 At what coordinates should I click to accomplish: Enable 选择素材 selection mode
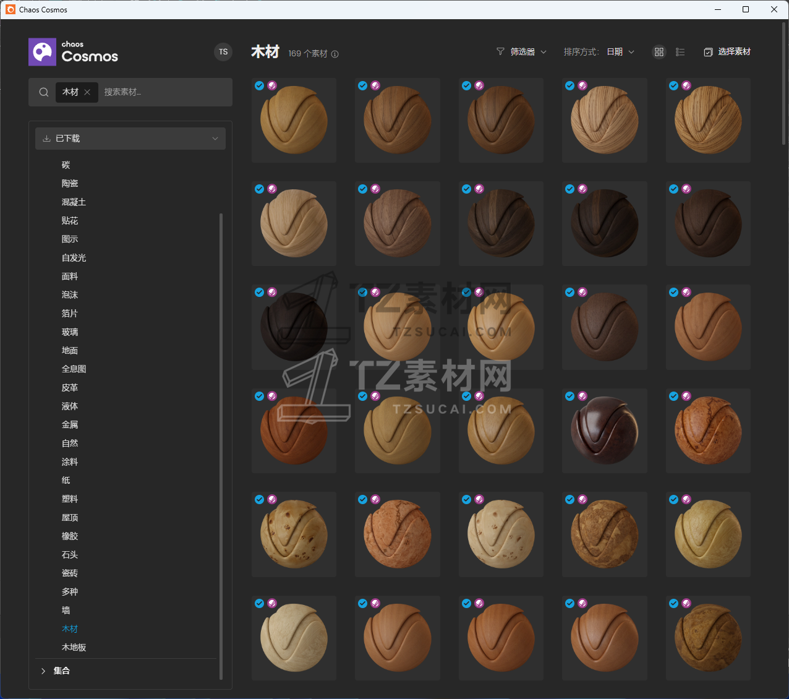pos(727,52)
